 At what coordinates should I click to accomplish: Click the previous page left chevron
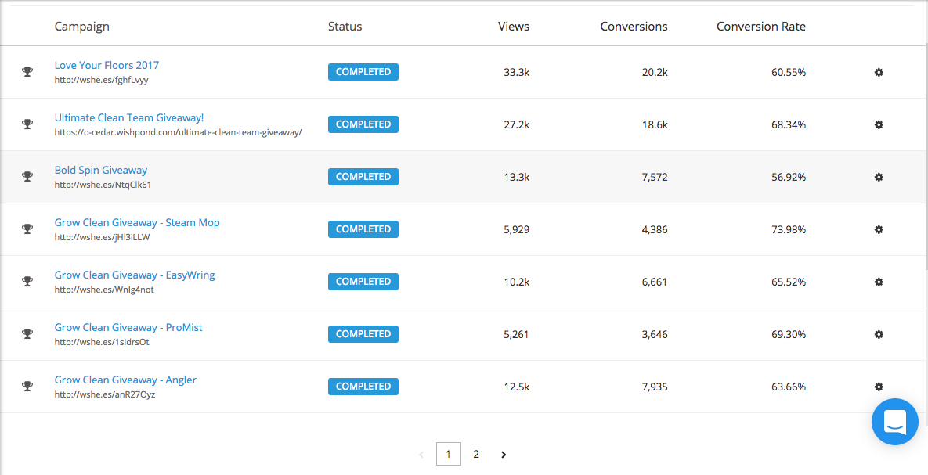coord(421,455)
